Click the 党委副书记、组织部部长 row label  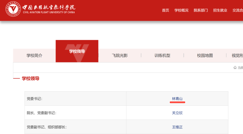tap(47, 127)
